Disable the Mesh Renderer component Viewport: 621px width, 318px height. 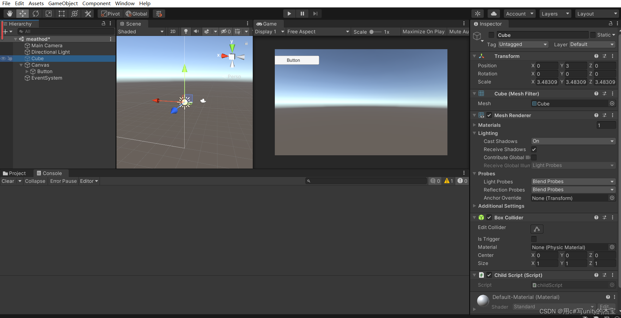(x=489, y=115)
